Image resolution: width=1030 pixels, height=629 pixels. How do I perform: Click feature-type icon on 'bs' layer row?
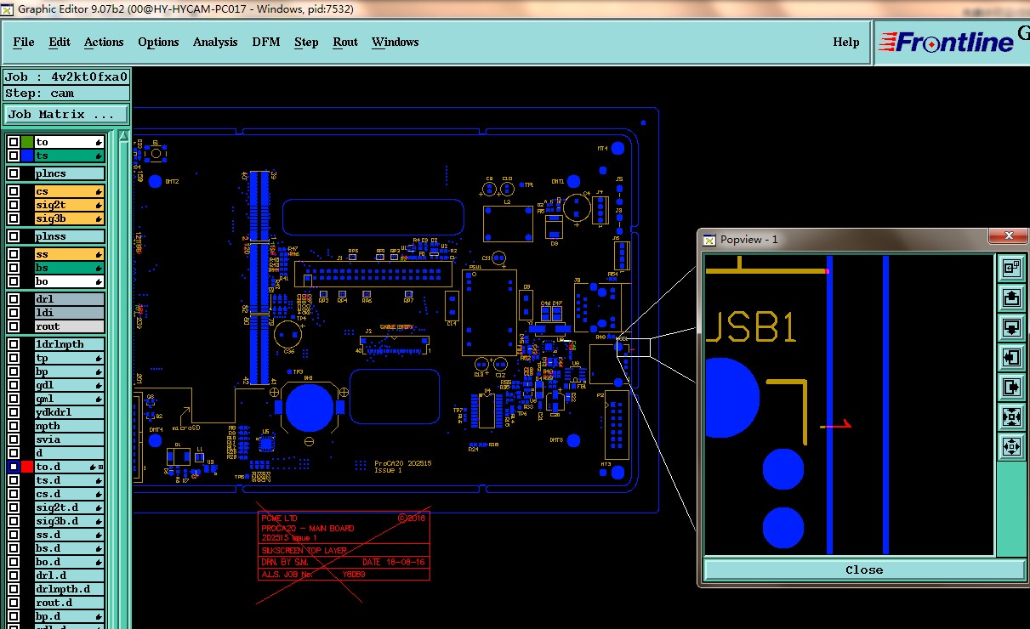click(x=99, y=268)
